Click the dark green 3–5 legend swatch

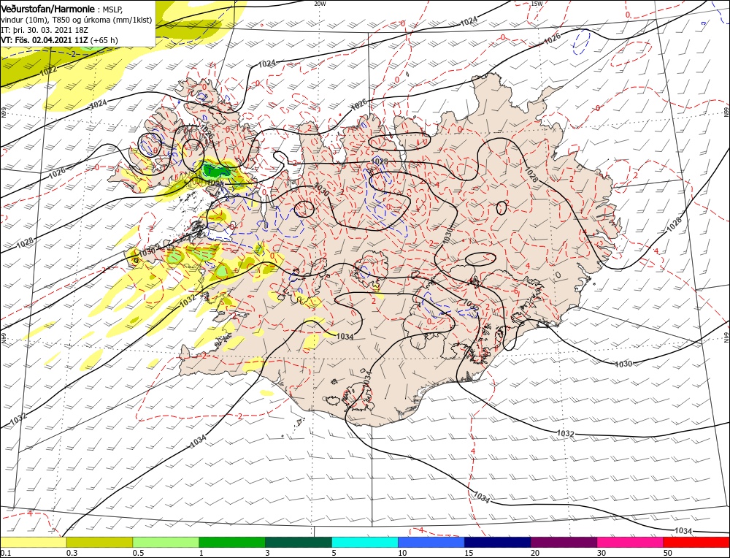(299, 542)
